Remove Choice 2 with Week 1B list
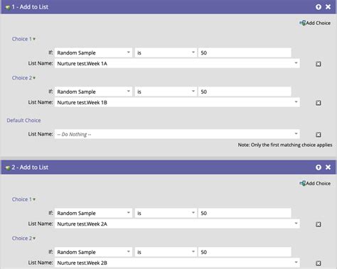The height and width of the screenshot is (269, 337). coord(319,103)
